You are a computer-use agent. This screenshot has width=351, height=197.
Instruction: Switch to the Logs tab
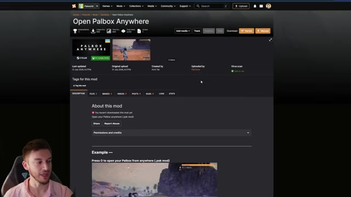pos(162,94)
